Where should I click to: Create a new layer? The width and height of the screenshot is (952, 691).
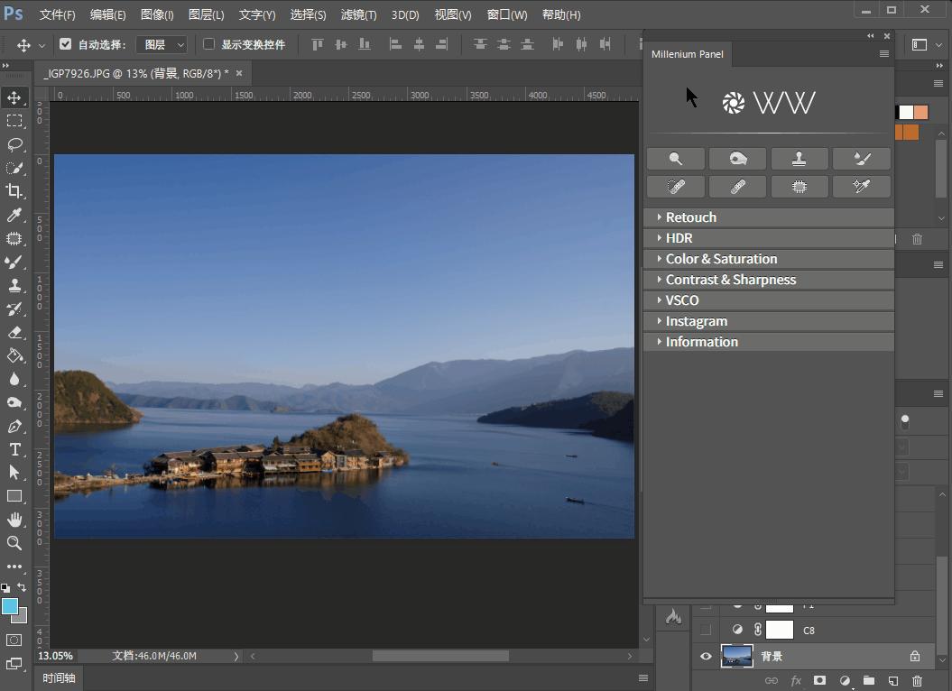[x=892, y=681]
